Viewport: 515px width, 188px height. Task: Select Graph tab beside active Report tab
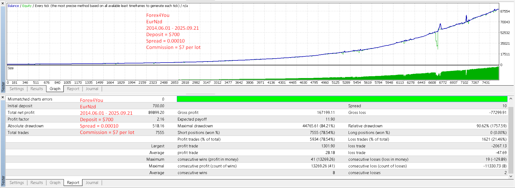[55, 183]
